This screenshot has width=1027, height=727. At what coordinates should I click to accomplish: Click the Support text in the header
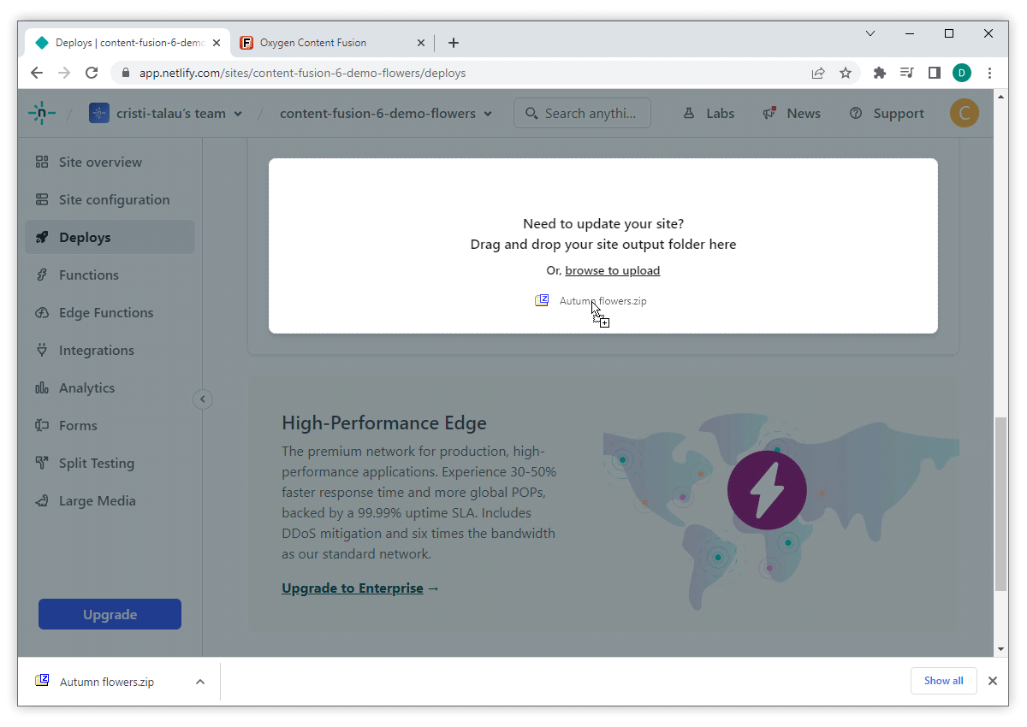[899, 113]
